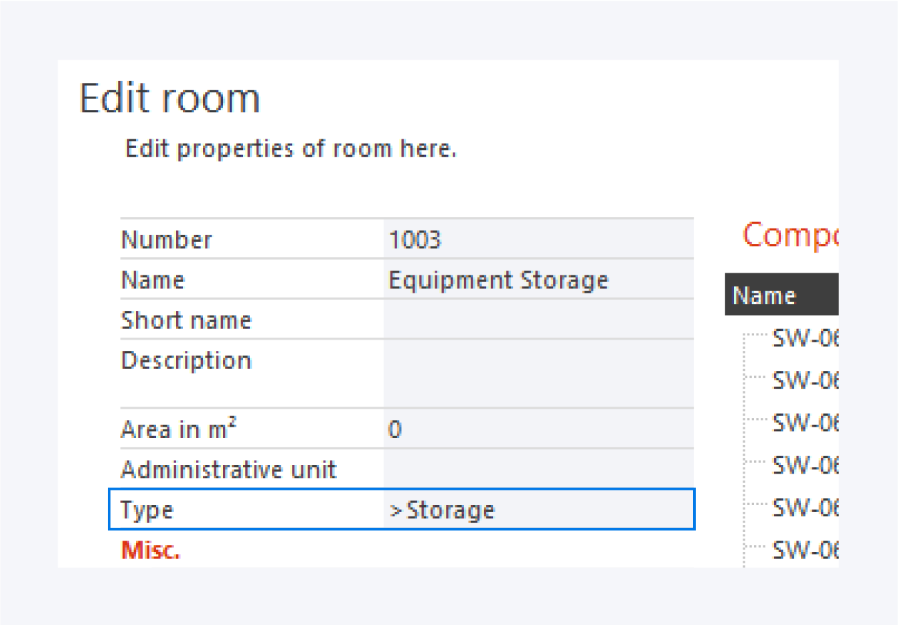Screen dimensions: 898x625
Task: Select the Type row label
Action: coord(147,510)
